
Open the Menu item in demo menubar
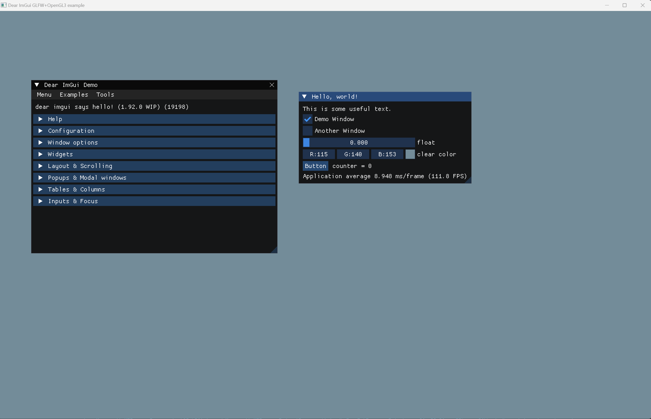pyautogui.click(x=44, y=95)
